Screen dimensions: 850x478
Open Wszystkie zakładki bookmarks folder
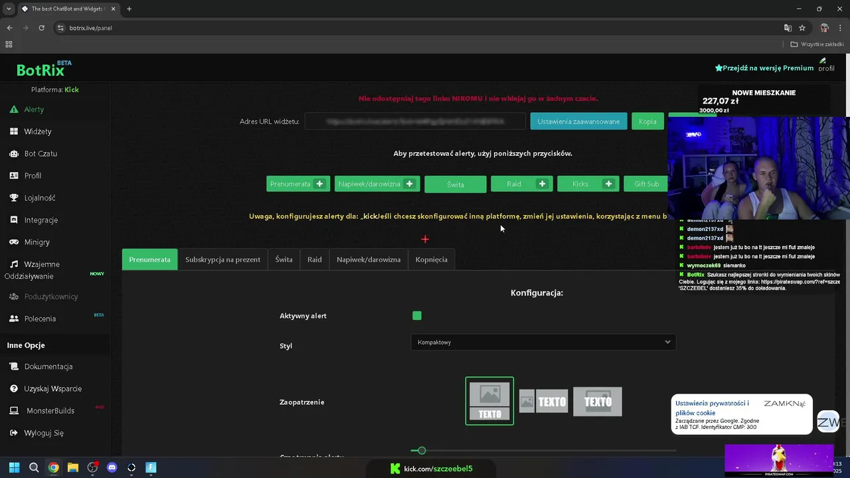pyautogui.click(x=817, y=44)
